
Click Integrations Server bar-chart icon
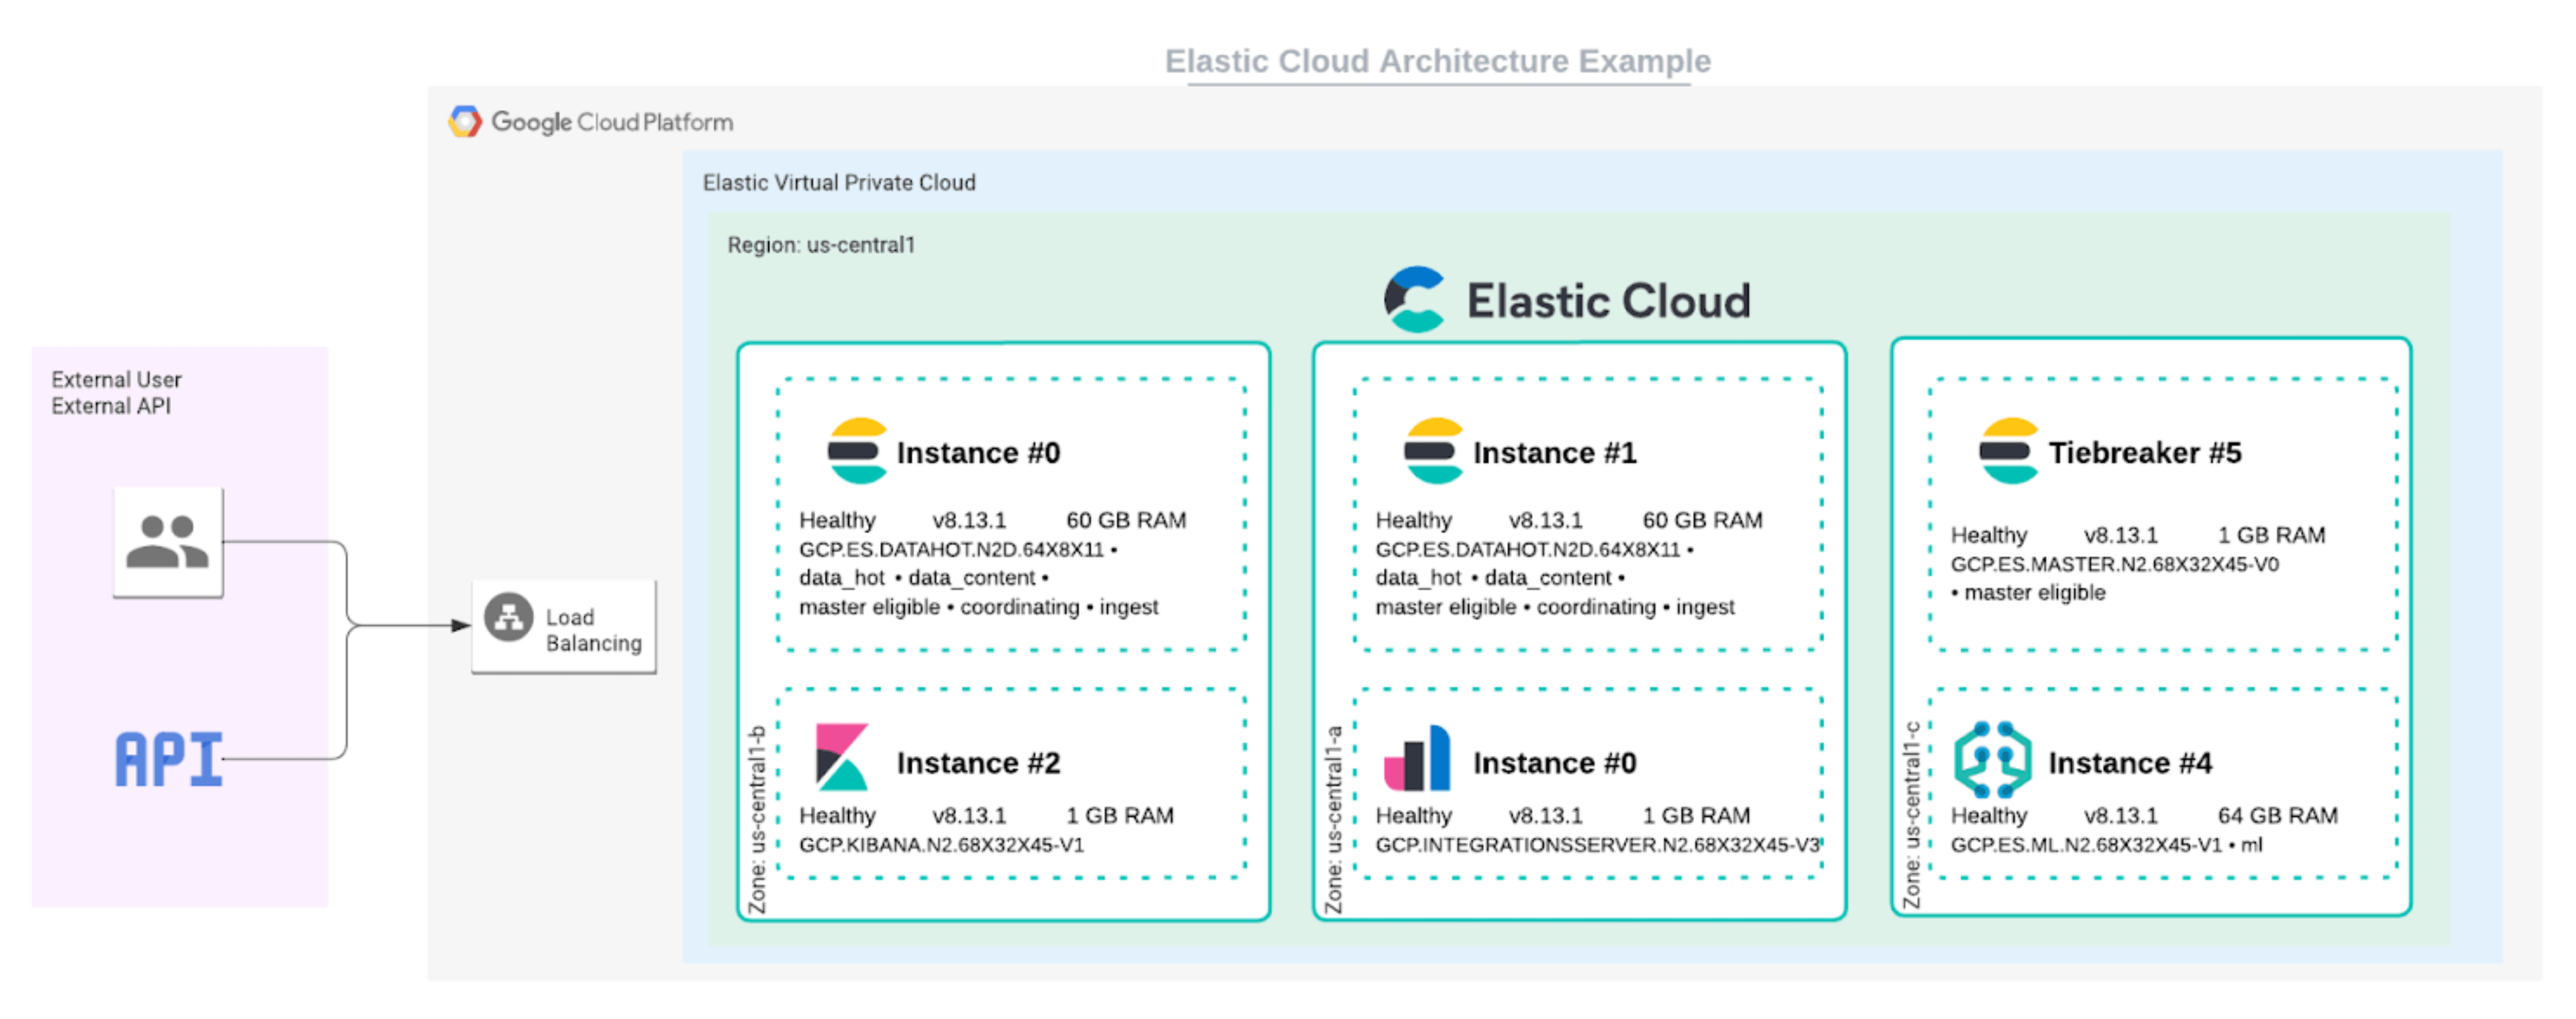click(x=1417, y=757)
